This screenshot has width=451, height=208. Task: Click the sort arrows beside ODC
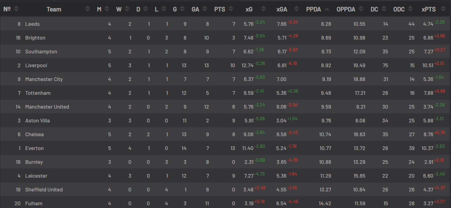[410, 9]
